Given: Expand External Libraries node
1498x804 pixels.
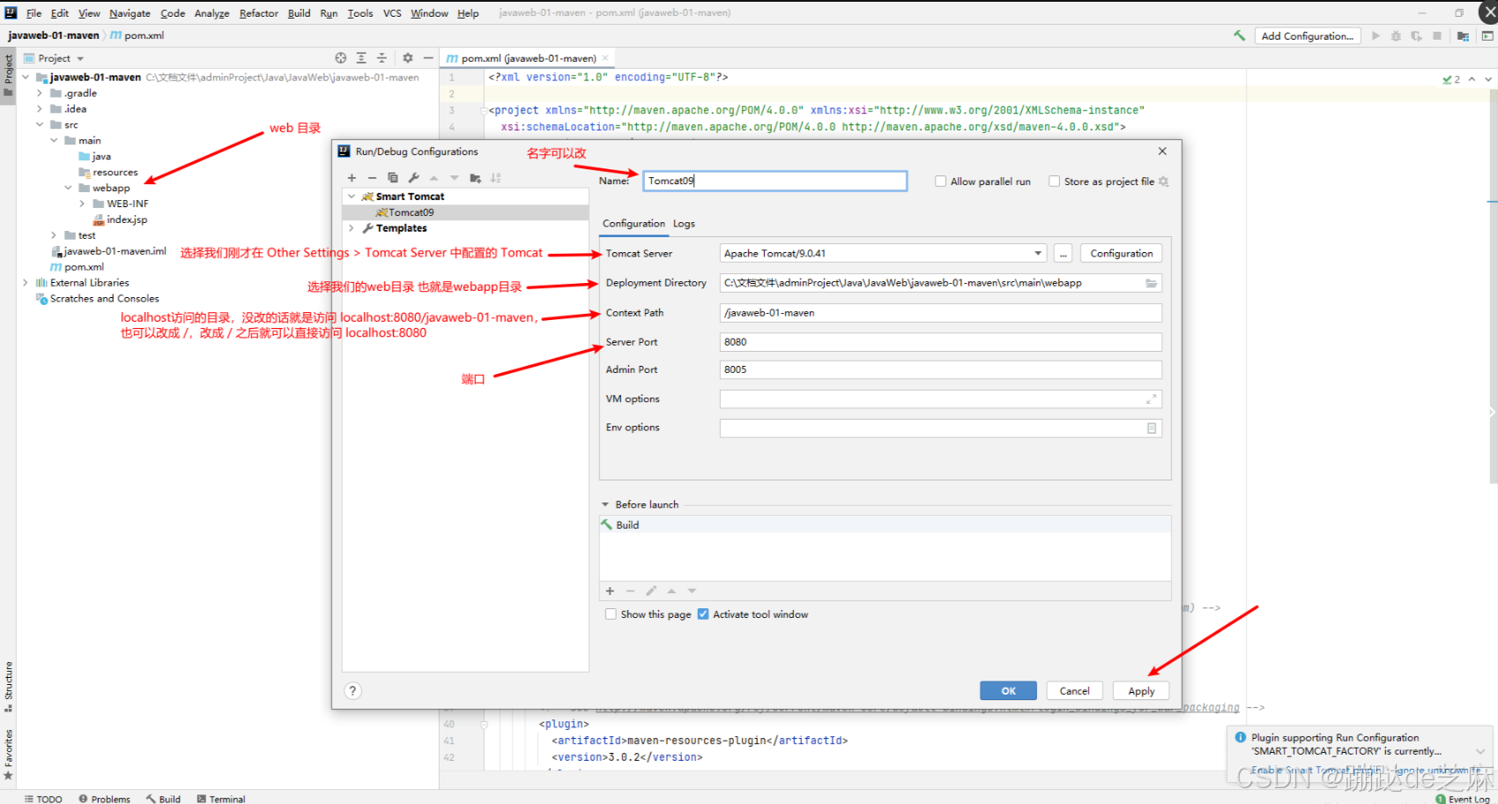Looking at the screenshot, I should pos(26,283).
